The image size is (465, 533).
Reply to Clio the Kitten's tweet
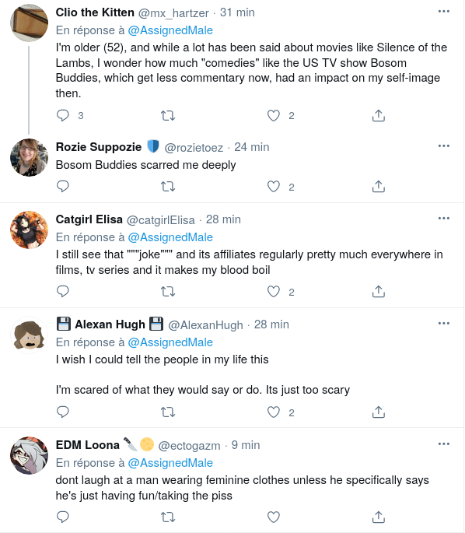(63, 116)
